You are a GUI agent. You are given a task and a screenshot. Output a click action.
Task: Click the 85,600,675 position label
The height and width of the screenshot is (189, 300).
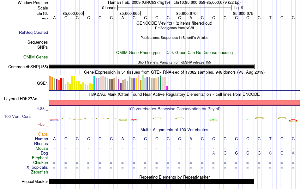[243, 13]
